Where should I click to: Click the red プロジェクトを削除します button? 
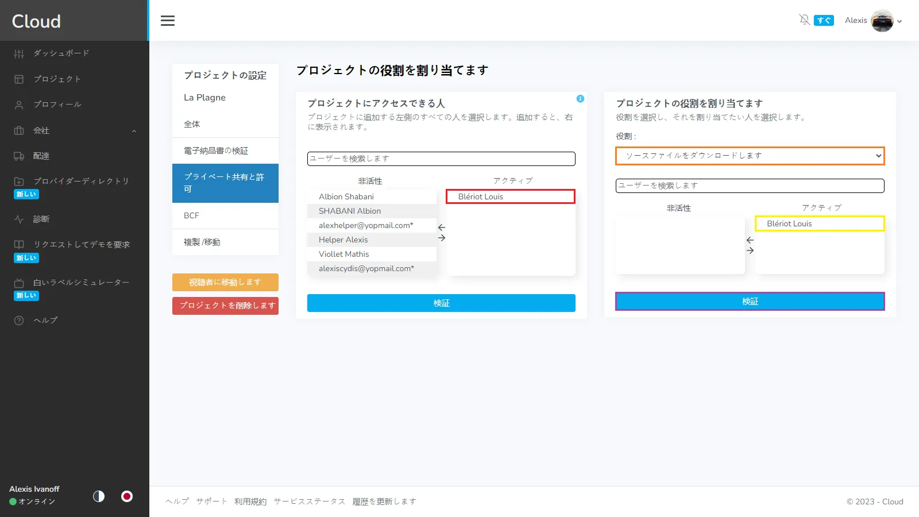(225, 306)
